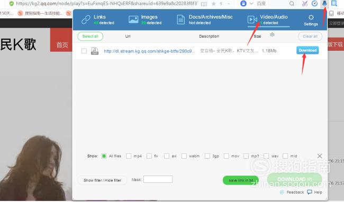The image size is (344, 202).
Task: Click the Clear all button
Action: [x=310, y=36]
